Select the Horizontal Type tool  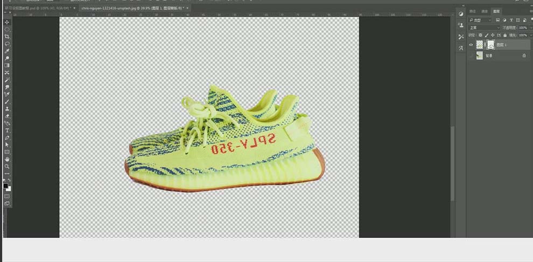pos(7,131)
